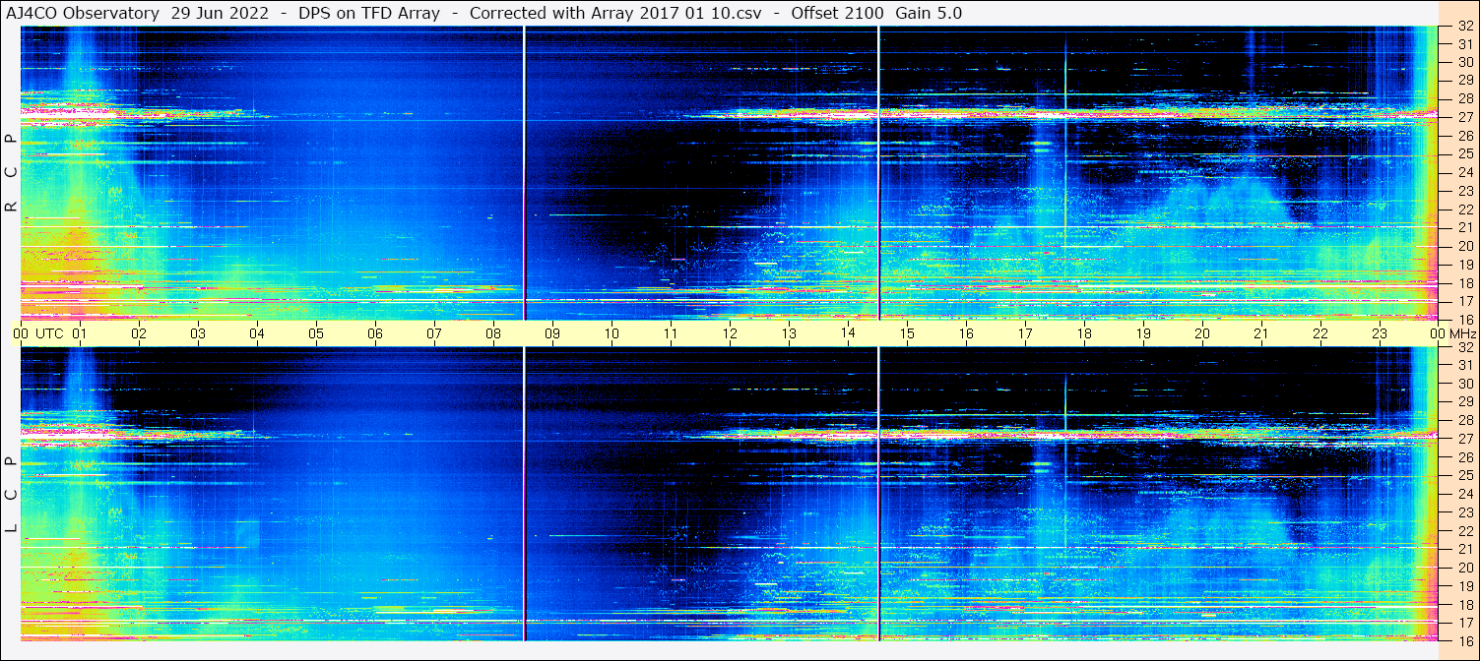
Task: Select the "28" MHz tick of RCP panel
Action: click(x=1464, y=98)
